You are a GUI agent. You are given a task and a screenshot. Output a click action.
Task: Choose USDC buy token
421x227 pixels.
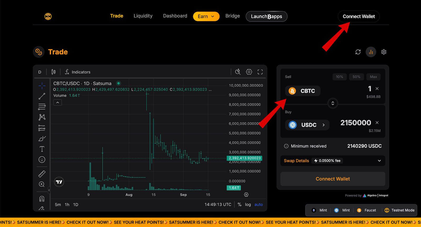tap(307, 125)
